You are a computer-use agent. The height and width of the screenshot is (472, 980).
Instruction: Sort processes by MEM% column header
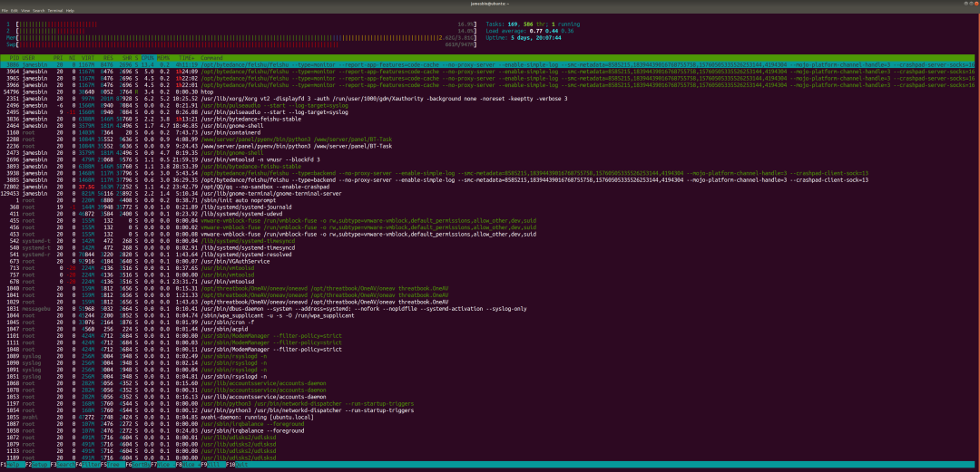pyautogui.click(x=165, y=57)
